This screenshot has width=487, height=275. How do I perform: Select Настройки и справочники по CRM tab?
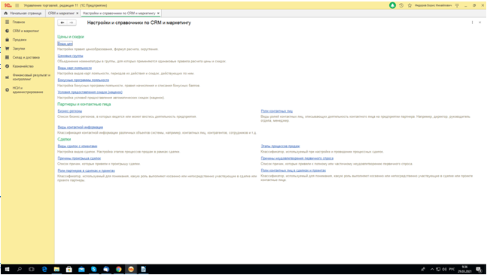point(119,14)
